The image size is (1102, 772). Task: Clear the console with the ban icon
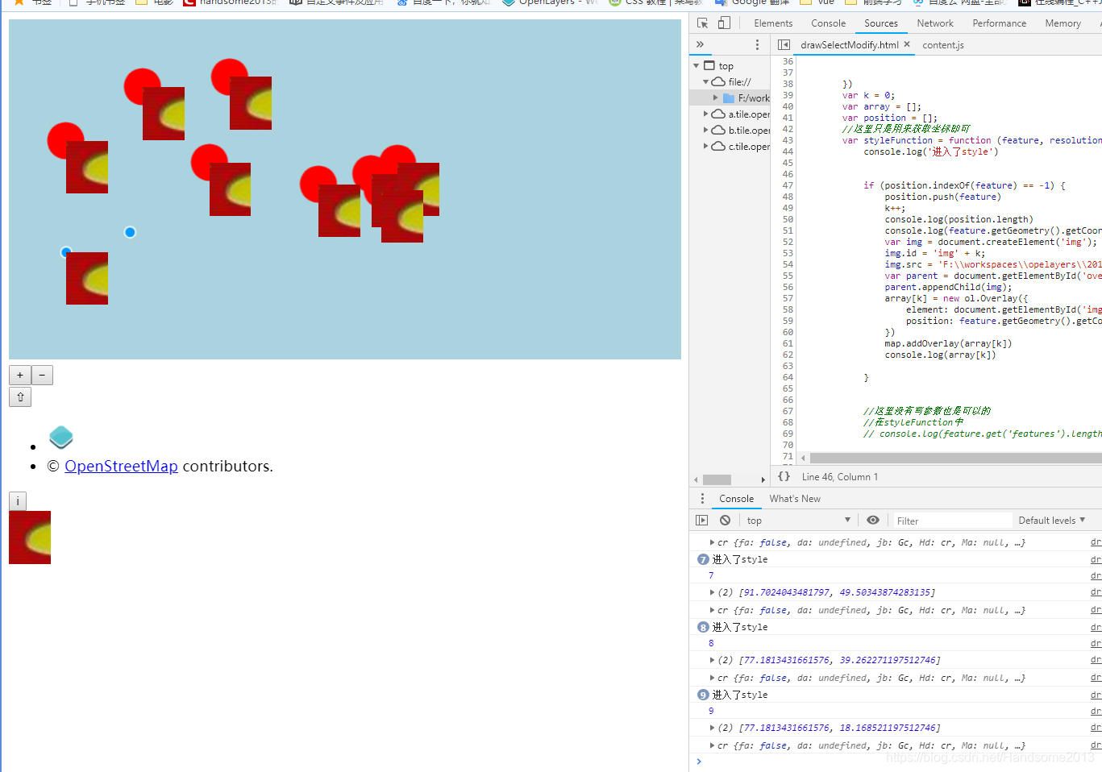coord(726,521)
